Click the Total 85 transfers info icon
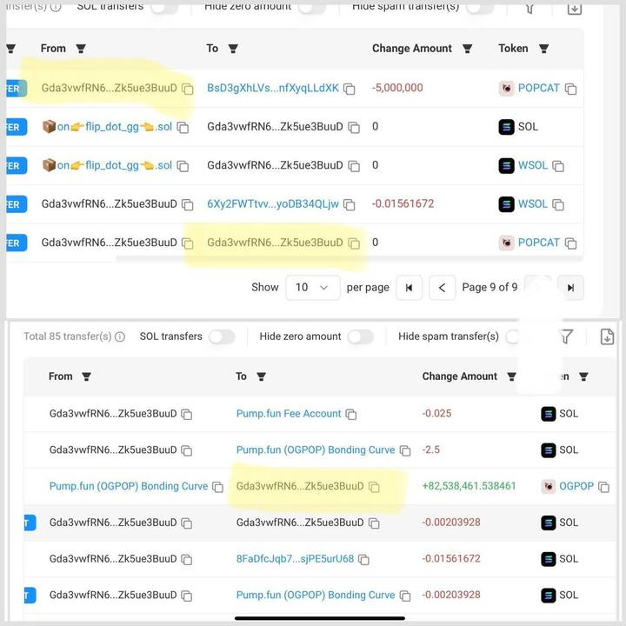The height and width of the screenshot is (626, 626). point(120,337)
